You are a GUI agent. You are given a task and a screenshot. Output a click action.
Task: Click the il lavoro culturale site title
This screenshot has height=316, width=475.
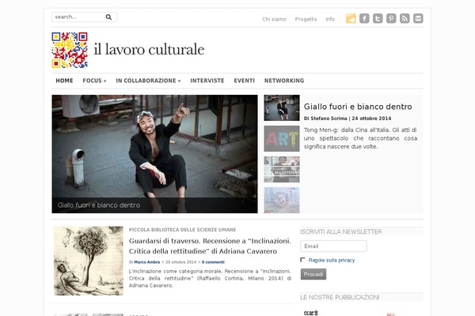click(x=149, y=49)
